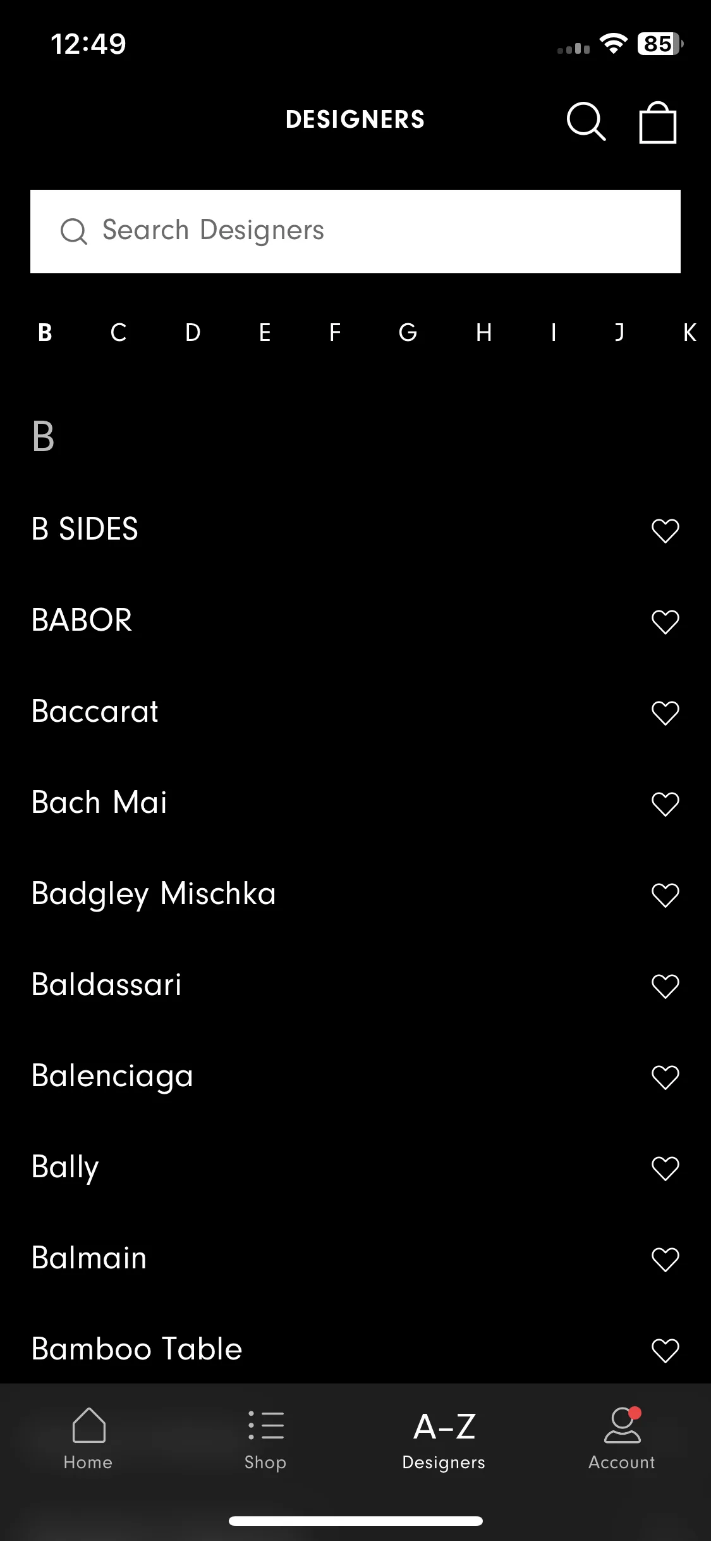The height and width of the screenshot is (1541, 711).
Task: Go to the Home tab
Action: click(x=88, y=1439)
